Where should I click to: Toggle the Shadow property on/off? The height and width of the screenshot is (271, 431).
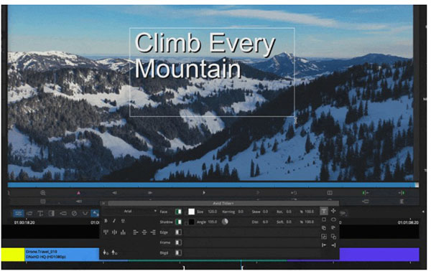point(178,222)
